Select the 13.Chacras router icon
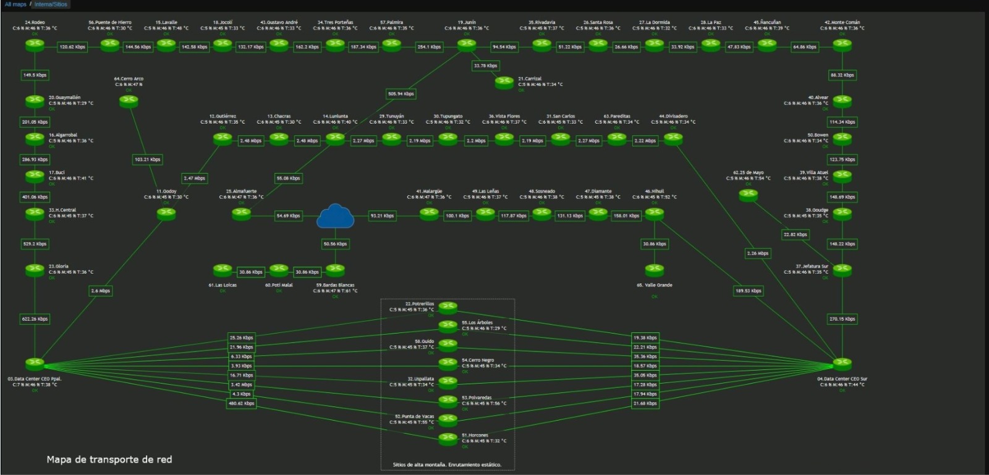The width and height of the screenshot is (989, 475). pyautogui.click(x=279, y=139)
